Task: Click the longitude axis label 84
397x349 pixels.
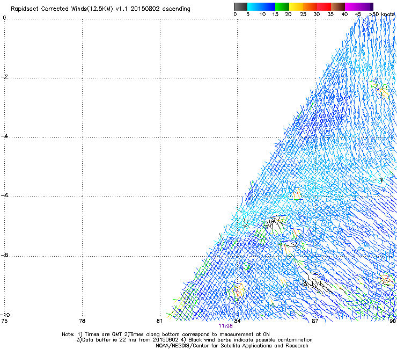Action: [237, 321]
